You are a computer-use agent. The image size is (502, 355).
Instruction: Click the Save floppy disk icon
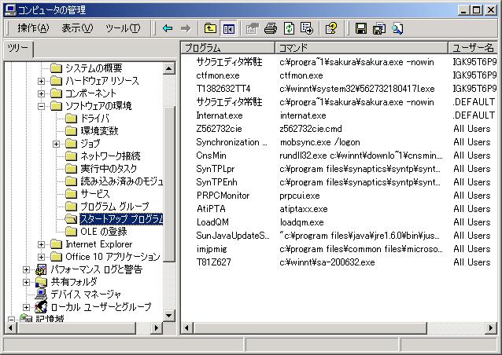[x=361, y=28]
